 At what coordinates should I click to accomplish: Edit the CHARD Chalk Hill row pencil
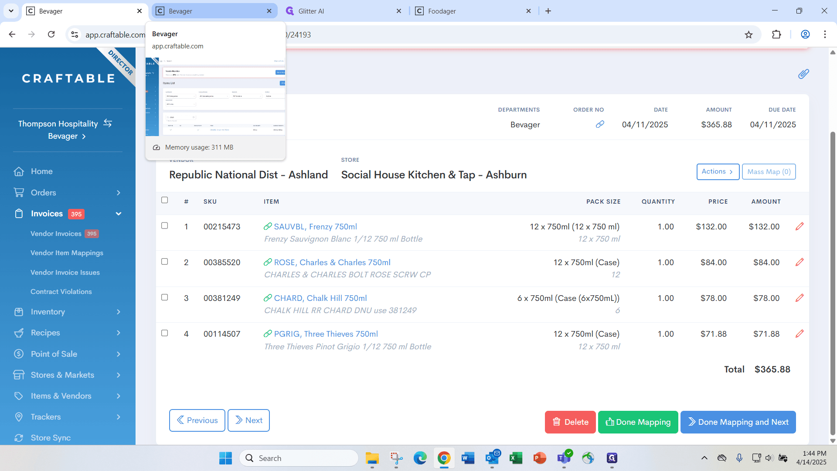coord(800,298)
